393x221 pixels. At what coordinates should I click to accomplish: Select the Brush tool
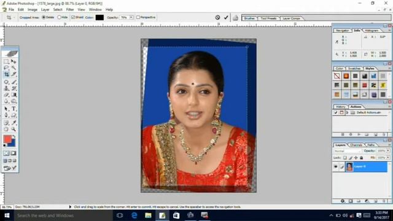coord(14,82)
